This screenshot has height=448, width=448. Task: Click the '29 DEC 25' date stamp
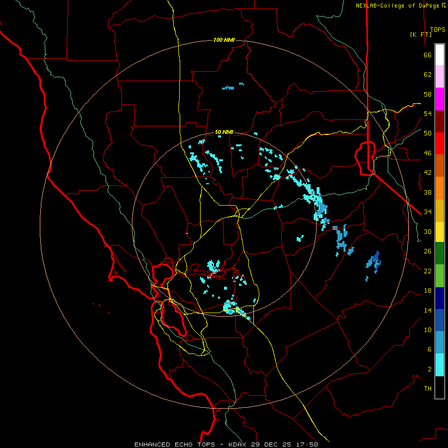271,445
